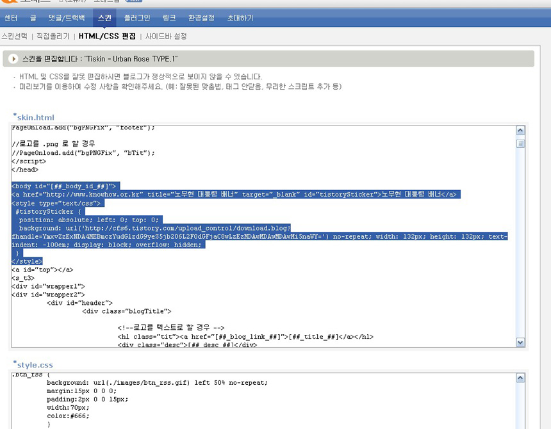
Task: Go to 스킨선택 sub-menu
Action: tap(14, 36)
